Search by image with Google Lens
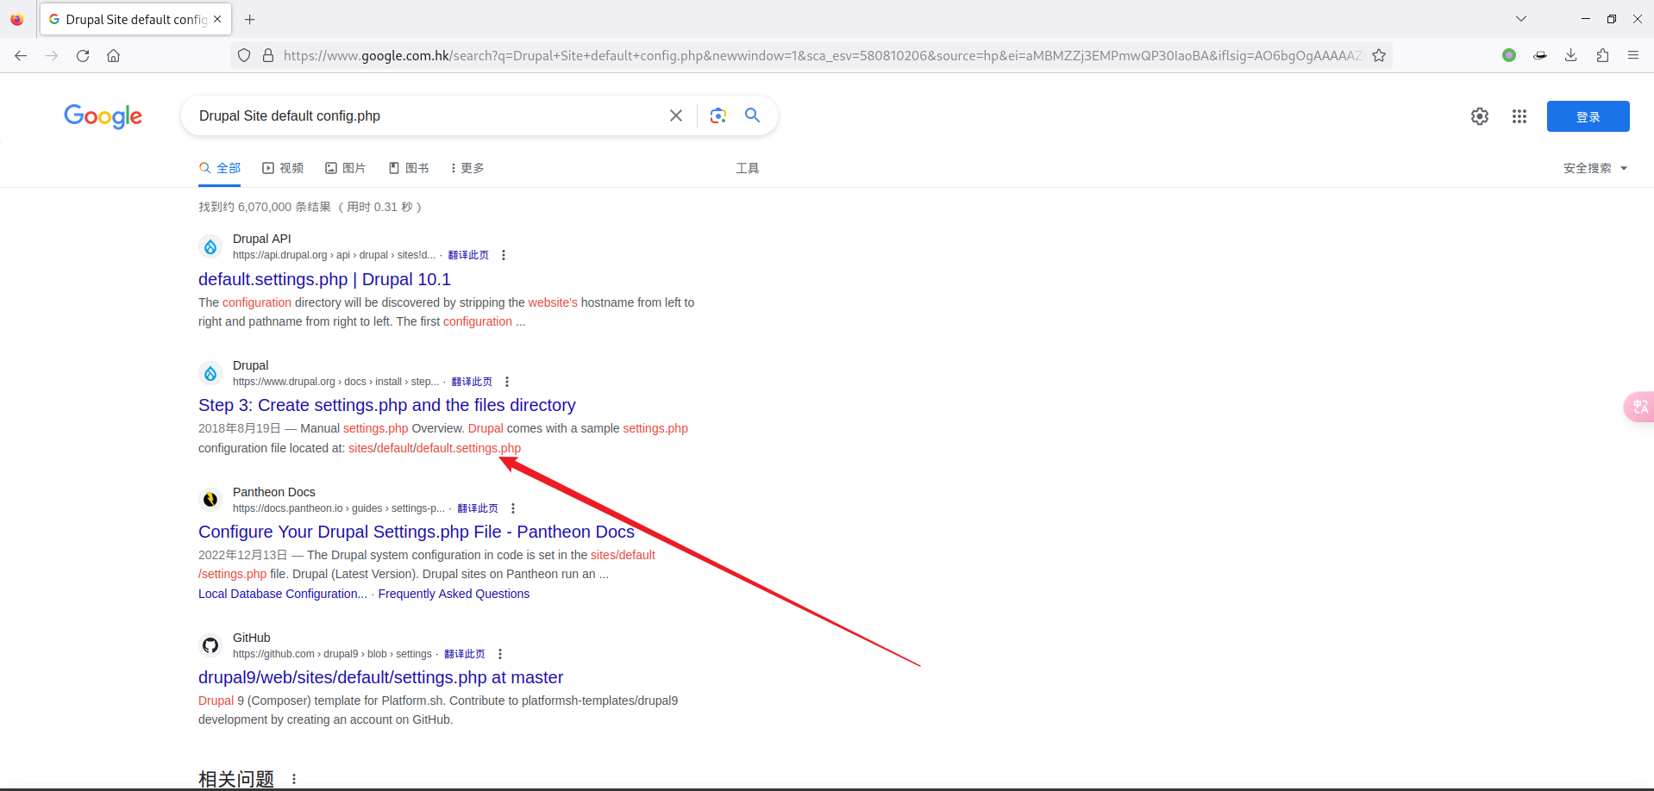 [x=717, y=115]
